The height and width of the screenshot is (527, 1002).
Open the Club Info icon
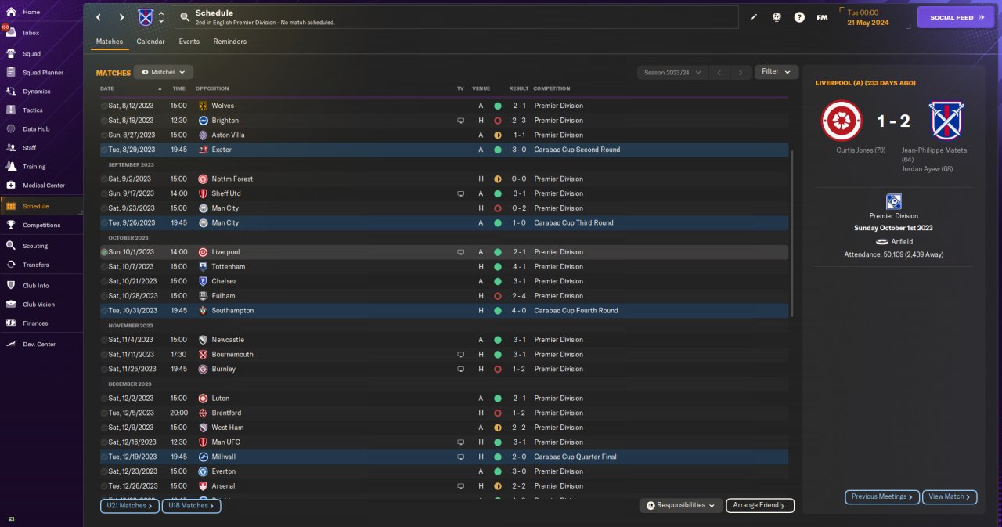pyautogui.click(x=11, y=286)
